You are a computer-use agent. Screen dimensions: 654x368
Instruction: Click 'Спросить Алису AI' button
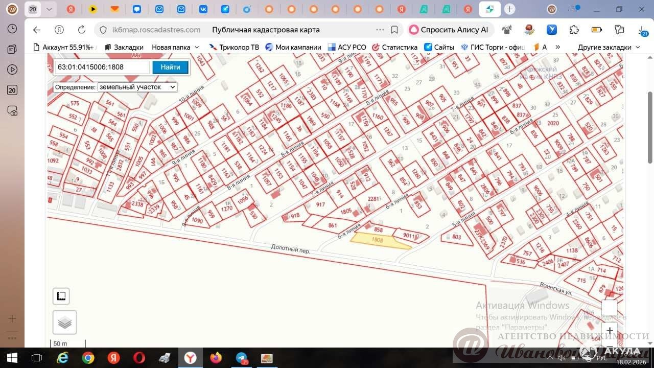click(449, 30)
